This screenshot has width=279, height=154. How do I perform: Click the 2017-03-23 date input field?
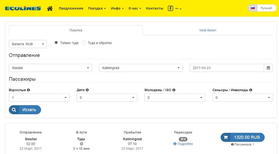click(227, 68)
